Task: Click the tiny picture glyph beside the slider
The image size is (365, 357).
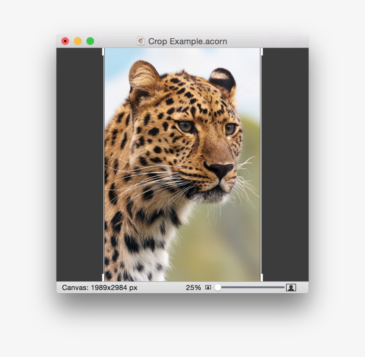Action: point(207,288)
